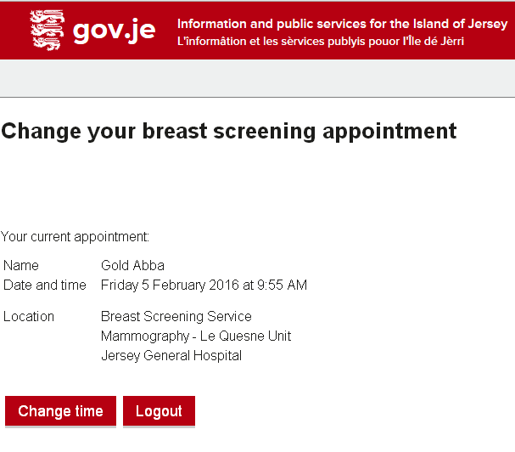The width and height of the screenshot is (515, 452).
Task: Click the Location label
Action: coord(29,316)
